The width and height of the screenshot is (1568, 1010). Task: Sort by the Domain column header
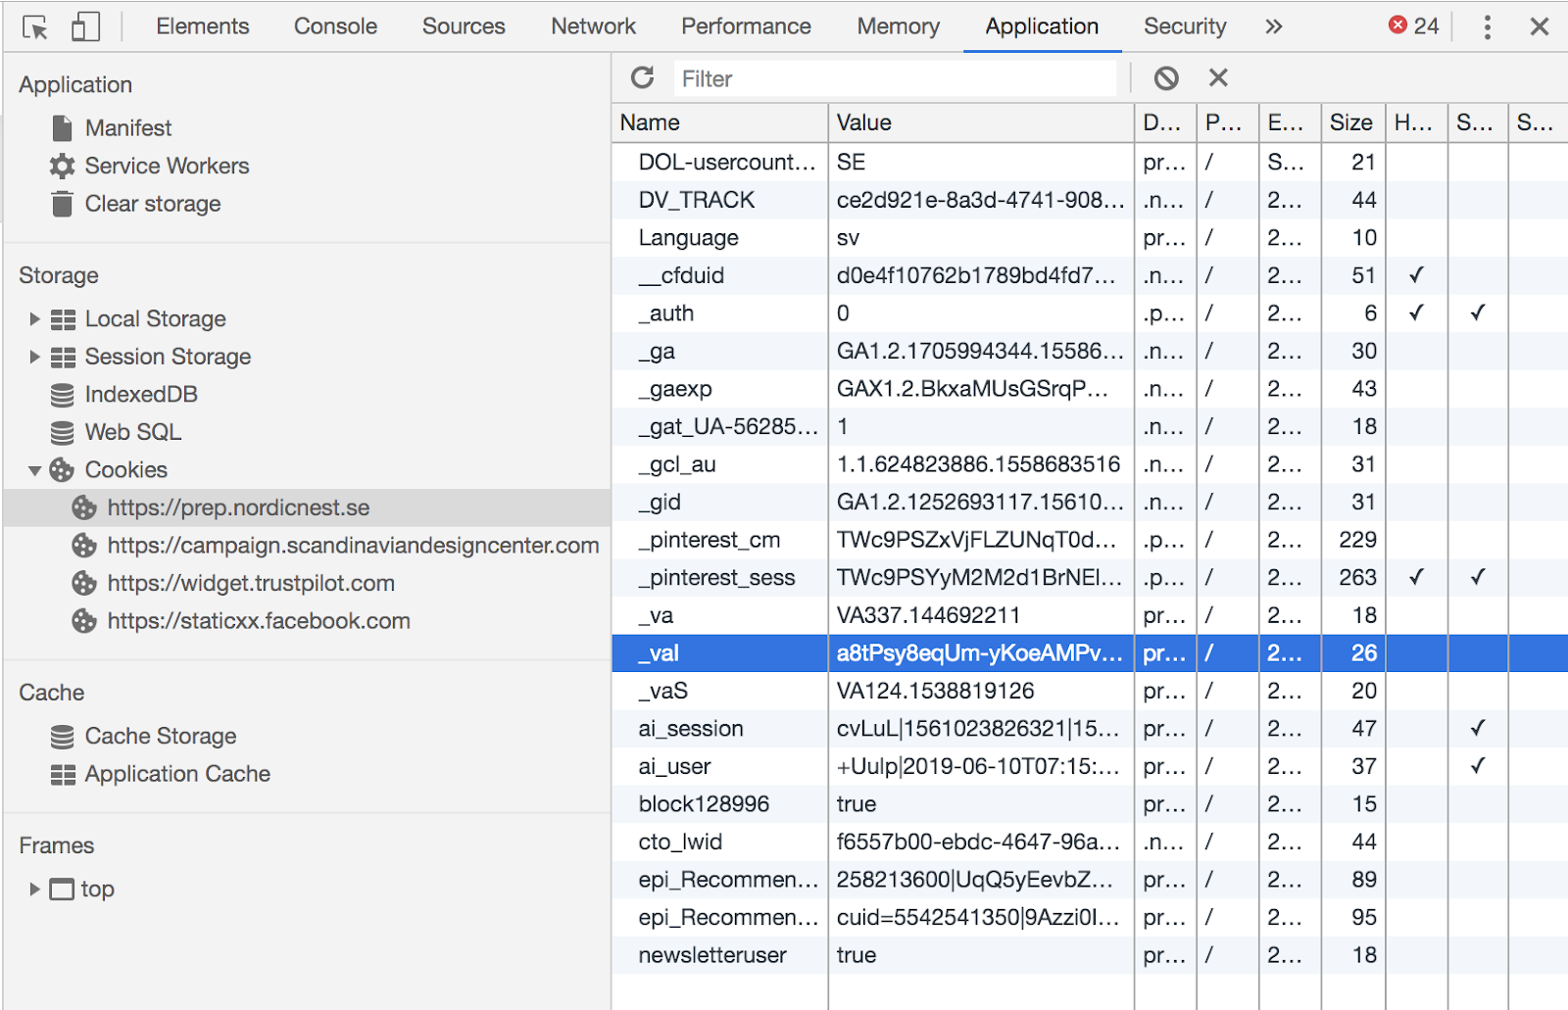[1165, 122]
